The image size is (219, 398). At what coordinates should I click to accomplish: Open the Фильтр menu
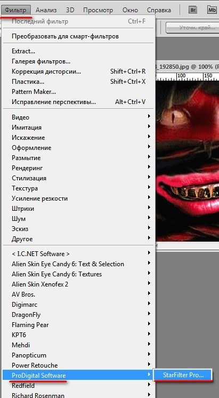pyautogui.click(x=15, y=10)
